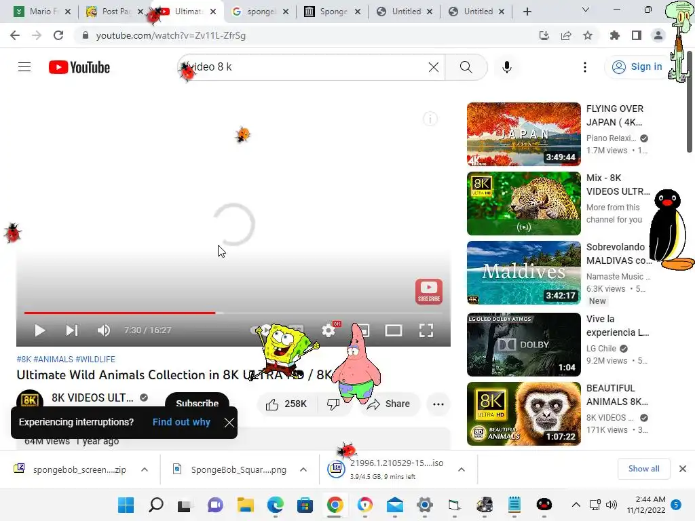Open Flying Over Japan video thumbnail
Image resolution: width=695 pixels, height=521 pixels.
(523, 134)
